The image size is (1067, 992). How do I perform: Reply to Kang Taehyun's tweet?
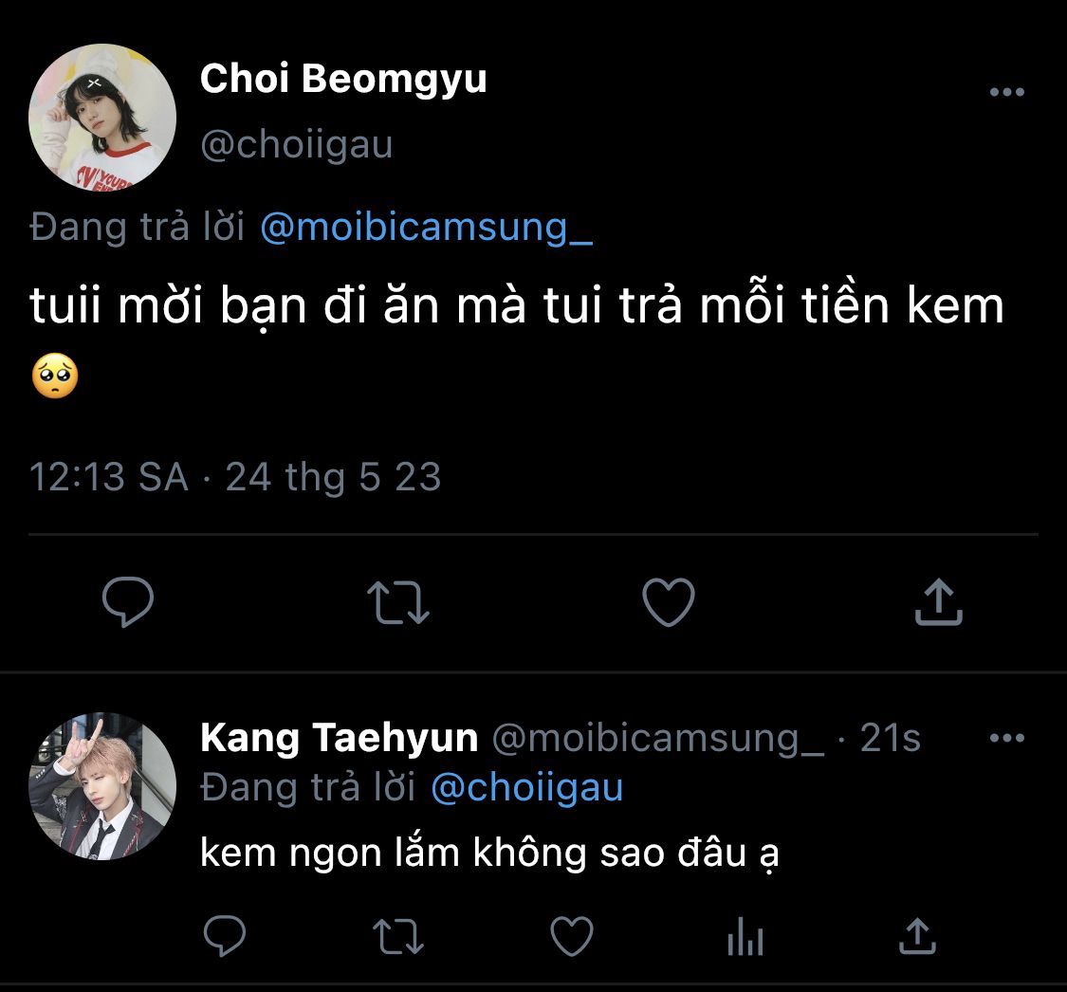click(226, 937)
